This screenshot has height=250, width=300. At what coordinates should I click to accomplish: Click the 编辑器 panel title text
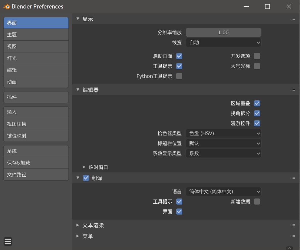pyautogui.click(x=91, y=90)
